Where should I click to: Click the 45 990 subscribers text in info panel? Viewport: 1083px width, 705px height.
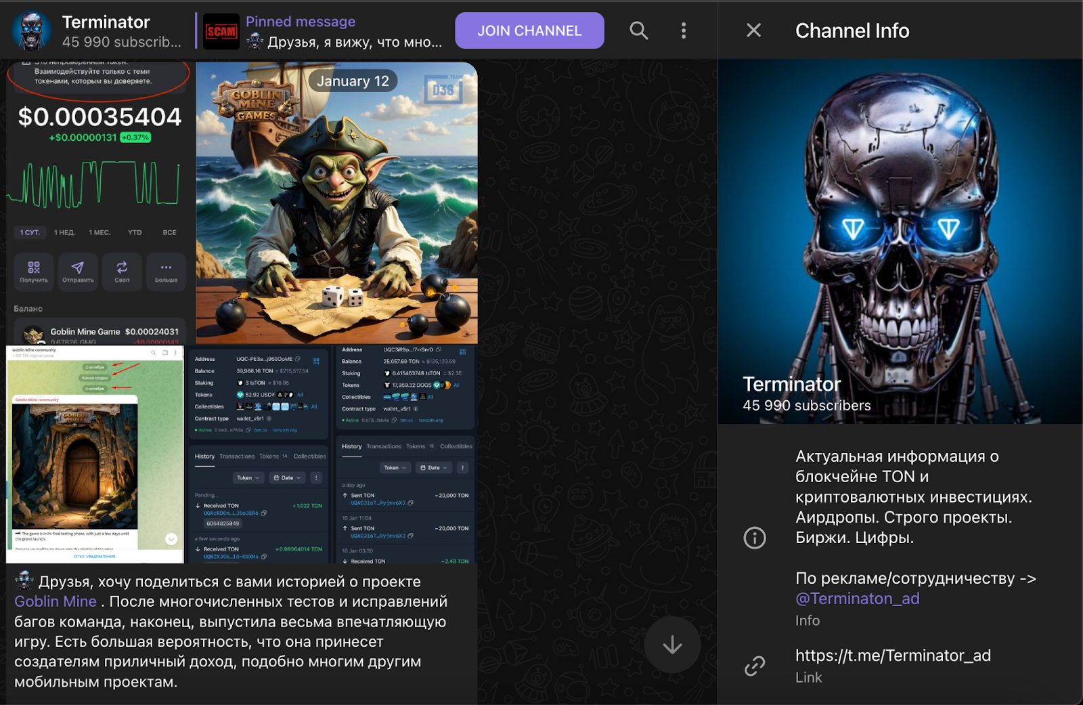click(x=806, y=406)
